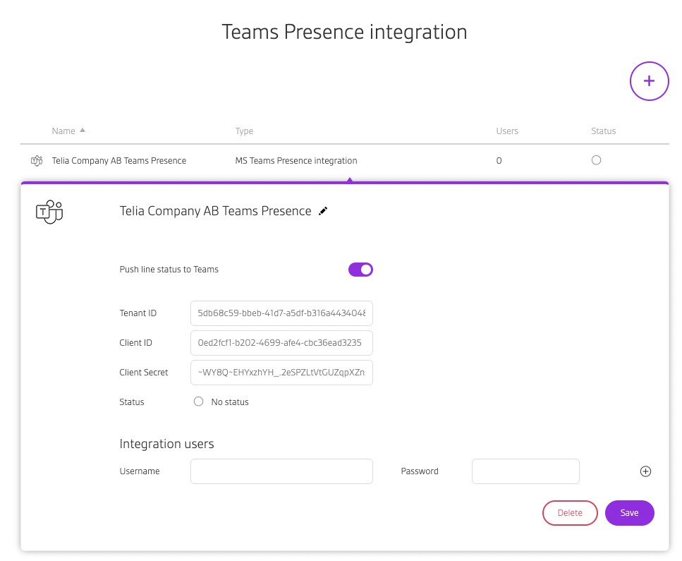682x561 pixels.
Task: Click the Client ID input field
Action: [281, 343]
